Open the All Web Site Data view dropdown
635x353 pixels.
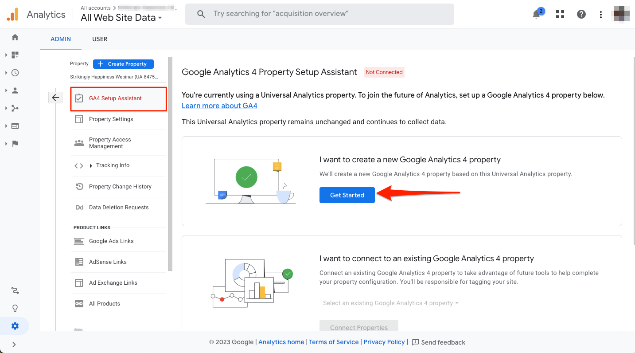121,18
